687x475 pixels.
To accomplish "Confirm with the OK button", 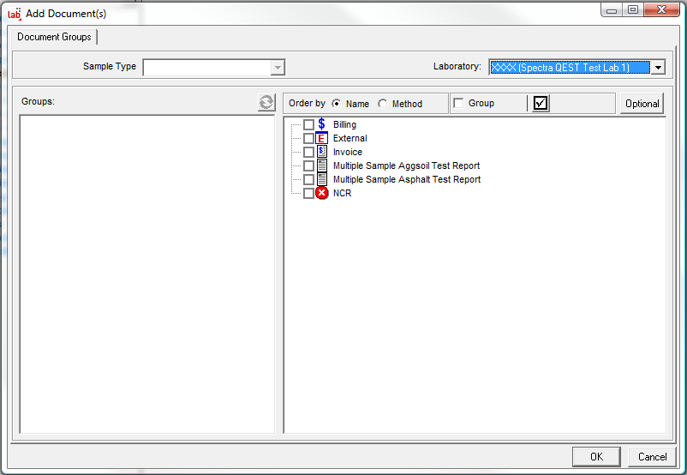I will 596,457.
